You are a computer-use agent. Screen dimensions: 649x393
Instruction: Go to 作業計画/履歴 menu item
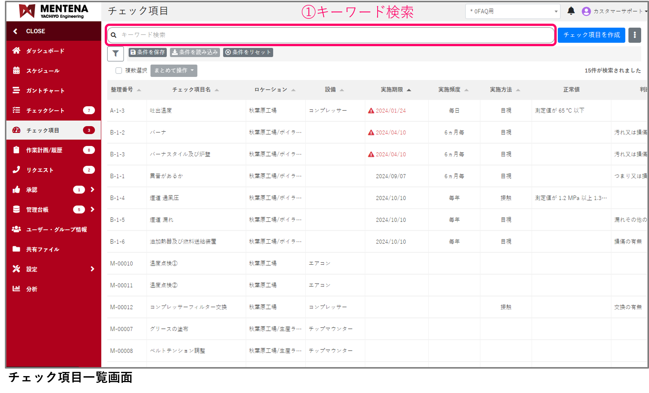tap(44, 150)
